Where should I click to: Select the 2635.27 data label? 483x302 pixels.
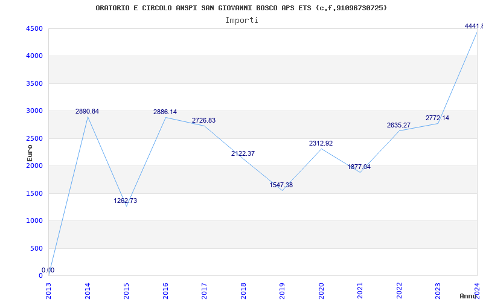399,126
